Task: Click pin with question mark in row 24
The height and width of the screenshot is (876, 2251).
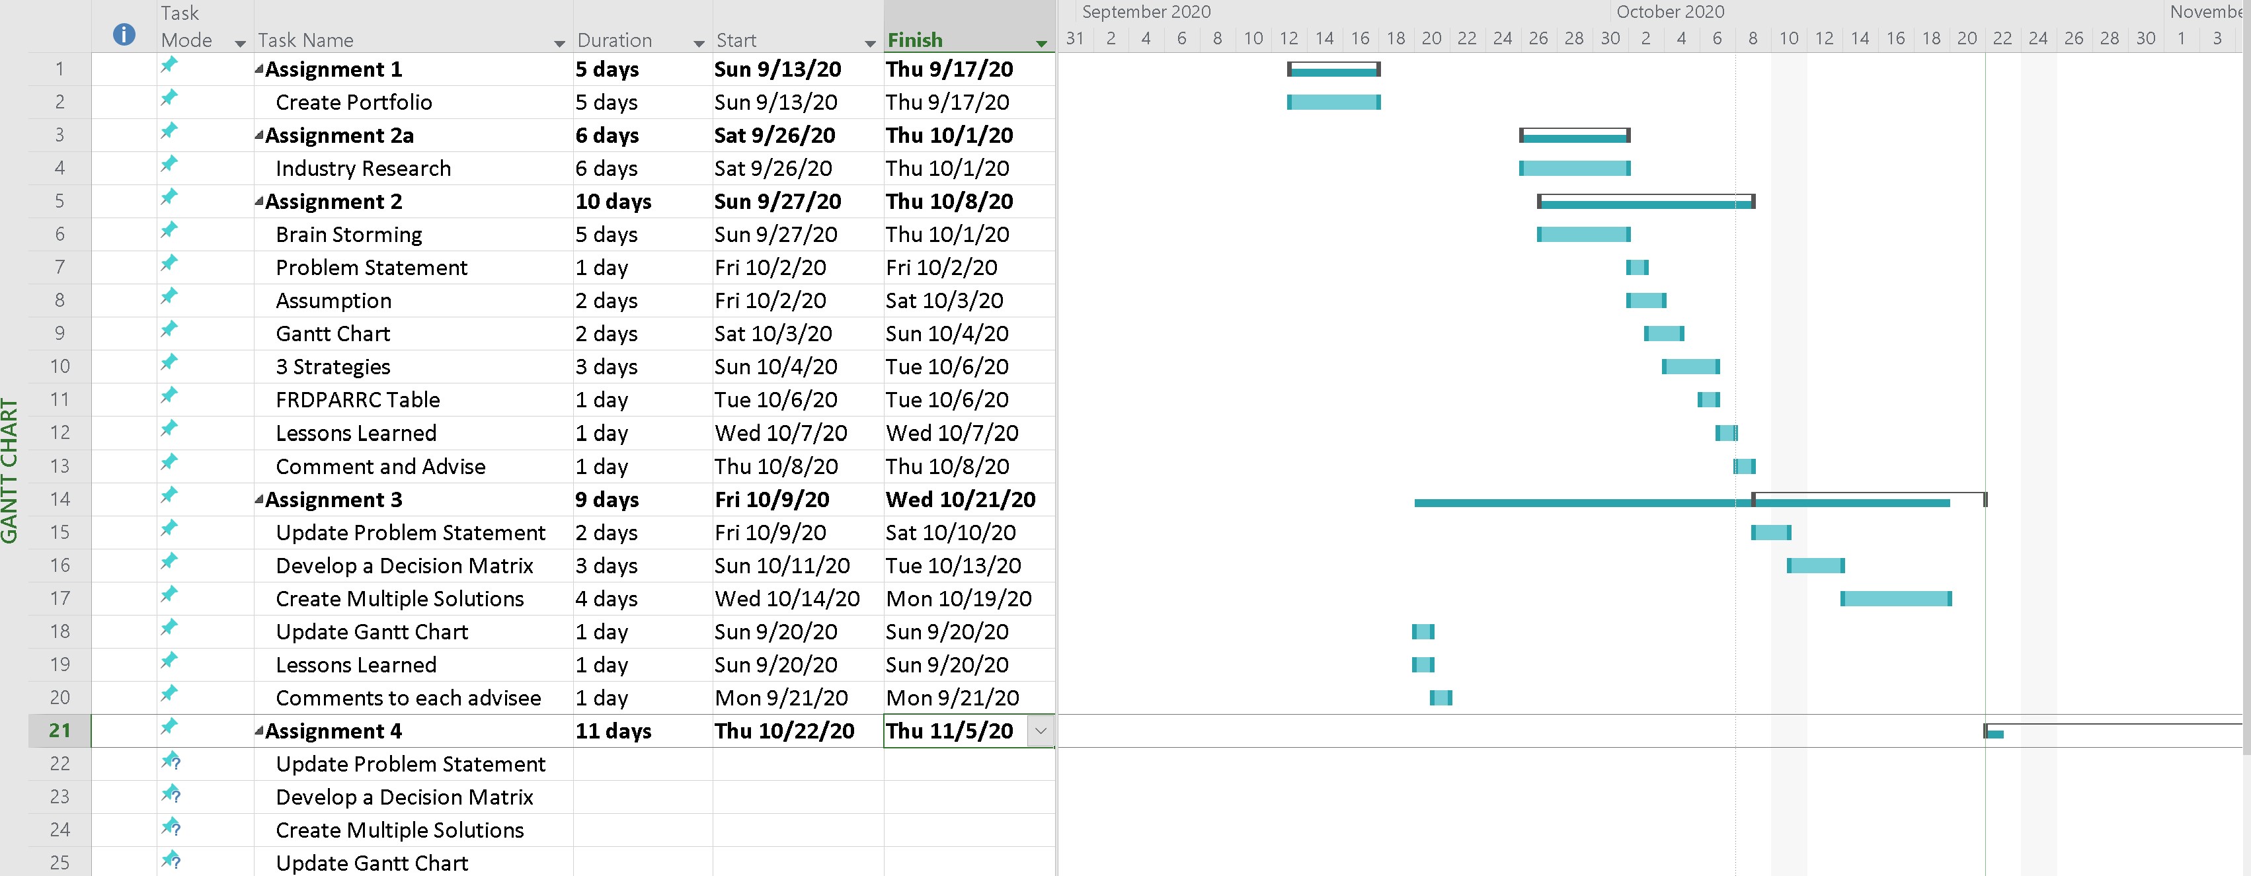Action: (x=171, y=827)
